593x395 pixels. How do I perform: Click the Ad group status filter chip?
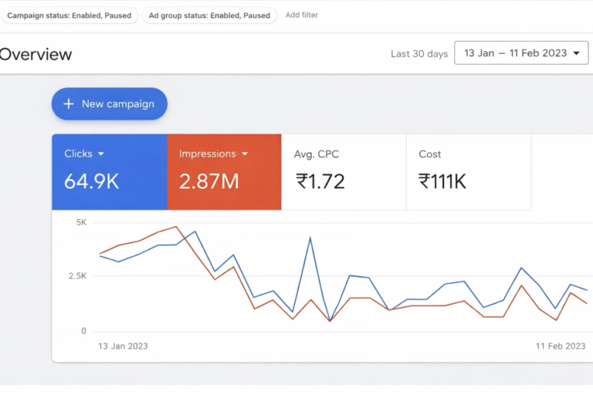(x=209, y=15)
